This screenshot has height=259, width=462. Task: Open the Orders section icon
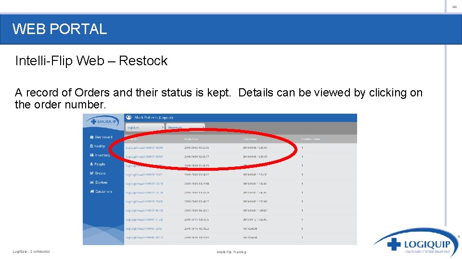point(91,173)
